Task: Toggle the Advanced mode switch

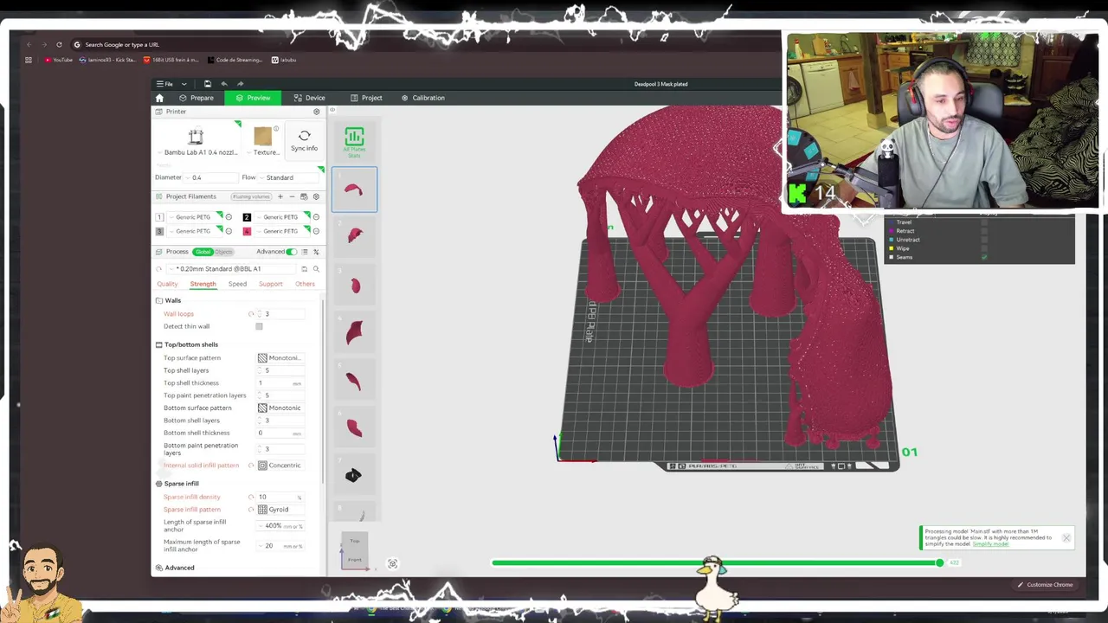Action: coord(292,252)
